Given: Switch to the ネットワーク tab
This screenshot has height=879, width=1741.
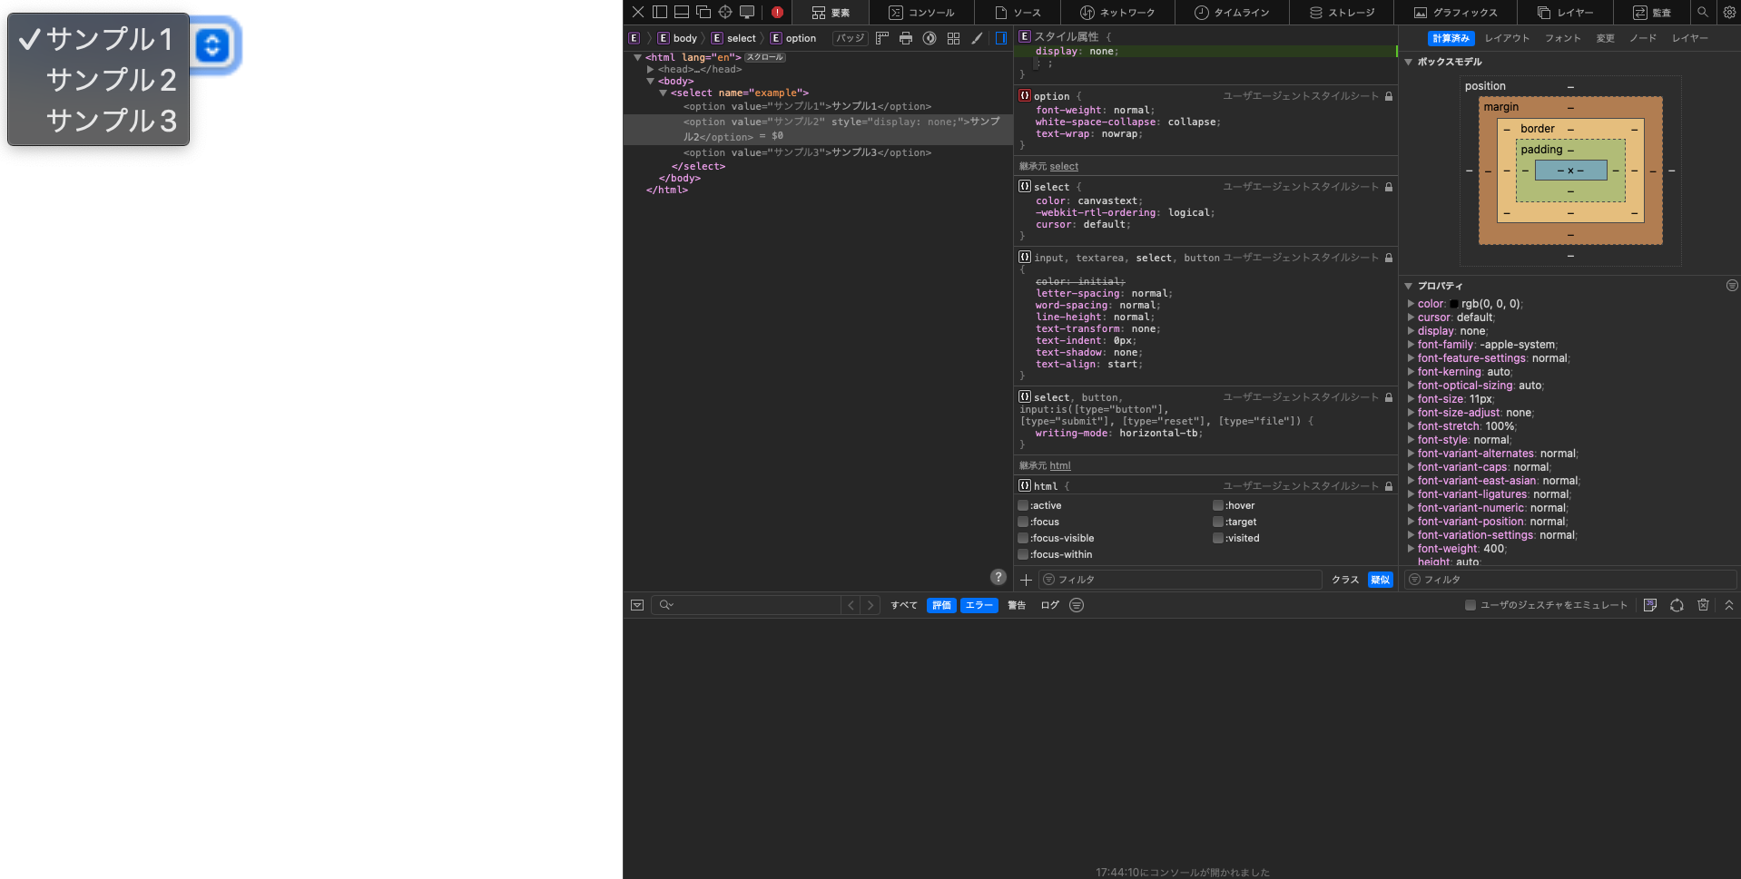Looking at the screenshot, I should [x=1117, y=12].
